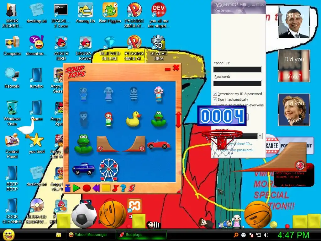Click the Password input field

tap(237, 83)
